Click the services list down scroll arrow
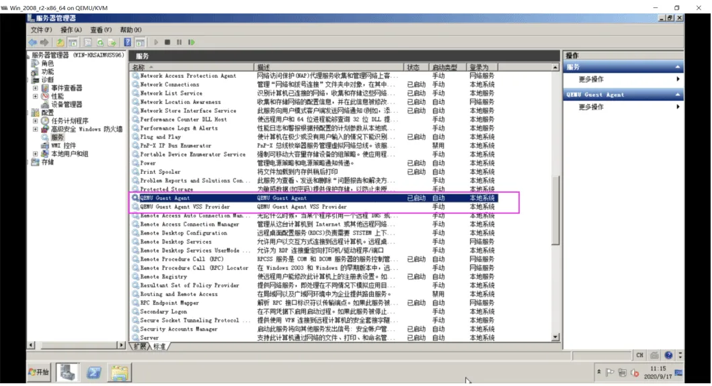This screenshot has height=386, width=712. [x=555, y=338]
